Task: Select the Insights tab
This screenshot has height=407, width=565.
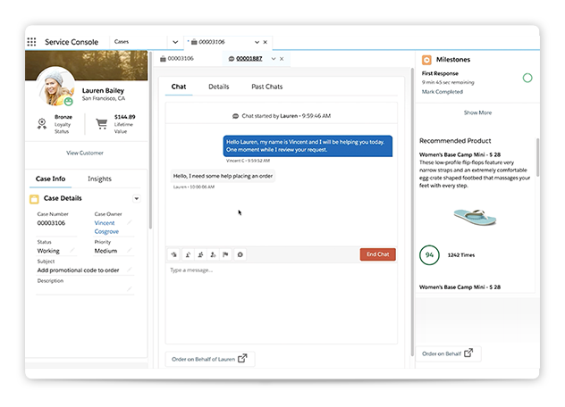Action: coord(99,179)
